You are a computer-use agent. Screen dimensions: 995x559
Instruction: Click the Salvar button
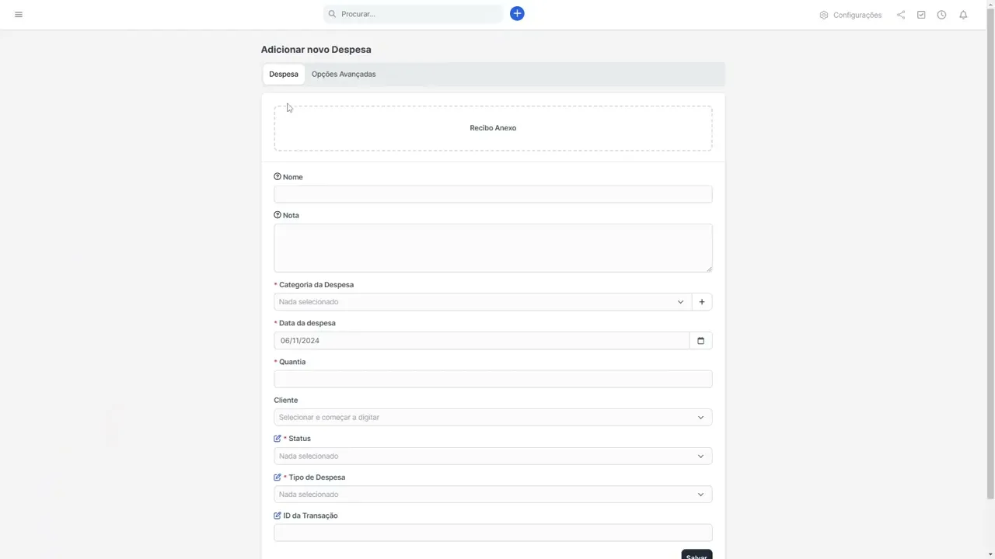pyautogui.click(x=696, y=555)
